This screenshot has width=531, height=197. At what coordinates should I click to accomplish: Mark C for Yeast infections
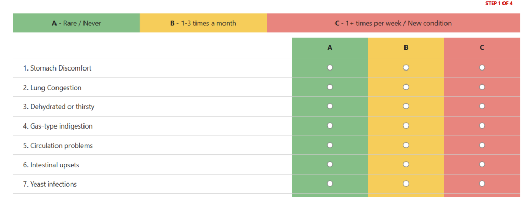click(x=482, y=184)
